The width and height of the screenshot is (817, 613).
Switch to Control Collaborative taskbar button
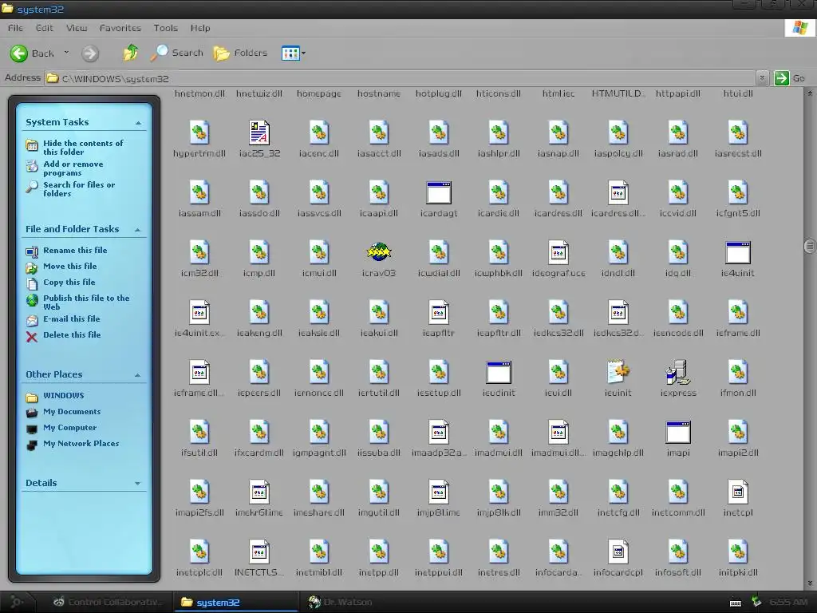tap(109, 602)
